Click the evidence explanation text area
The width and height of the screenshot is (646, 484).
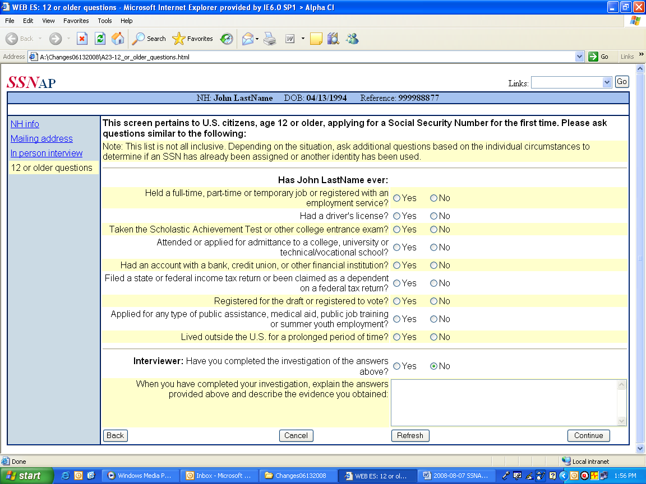click(504, 402)
